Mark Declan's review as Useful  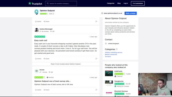[x=38, y=90]
